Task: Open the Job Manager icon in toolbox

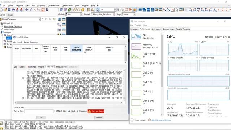Action: pos(64,19)
